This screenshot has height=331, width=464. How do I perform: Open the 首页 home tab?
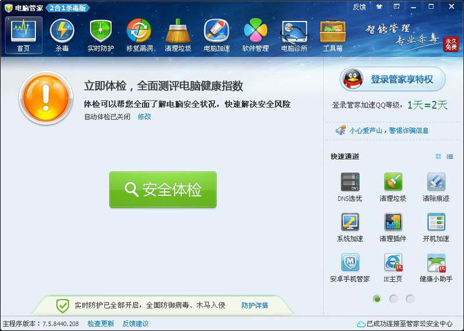(23, 35)
